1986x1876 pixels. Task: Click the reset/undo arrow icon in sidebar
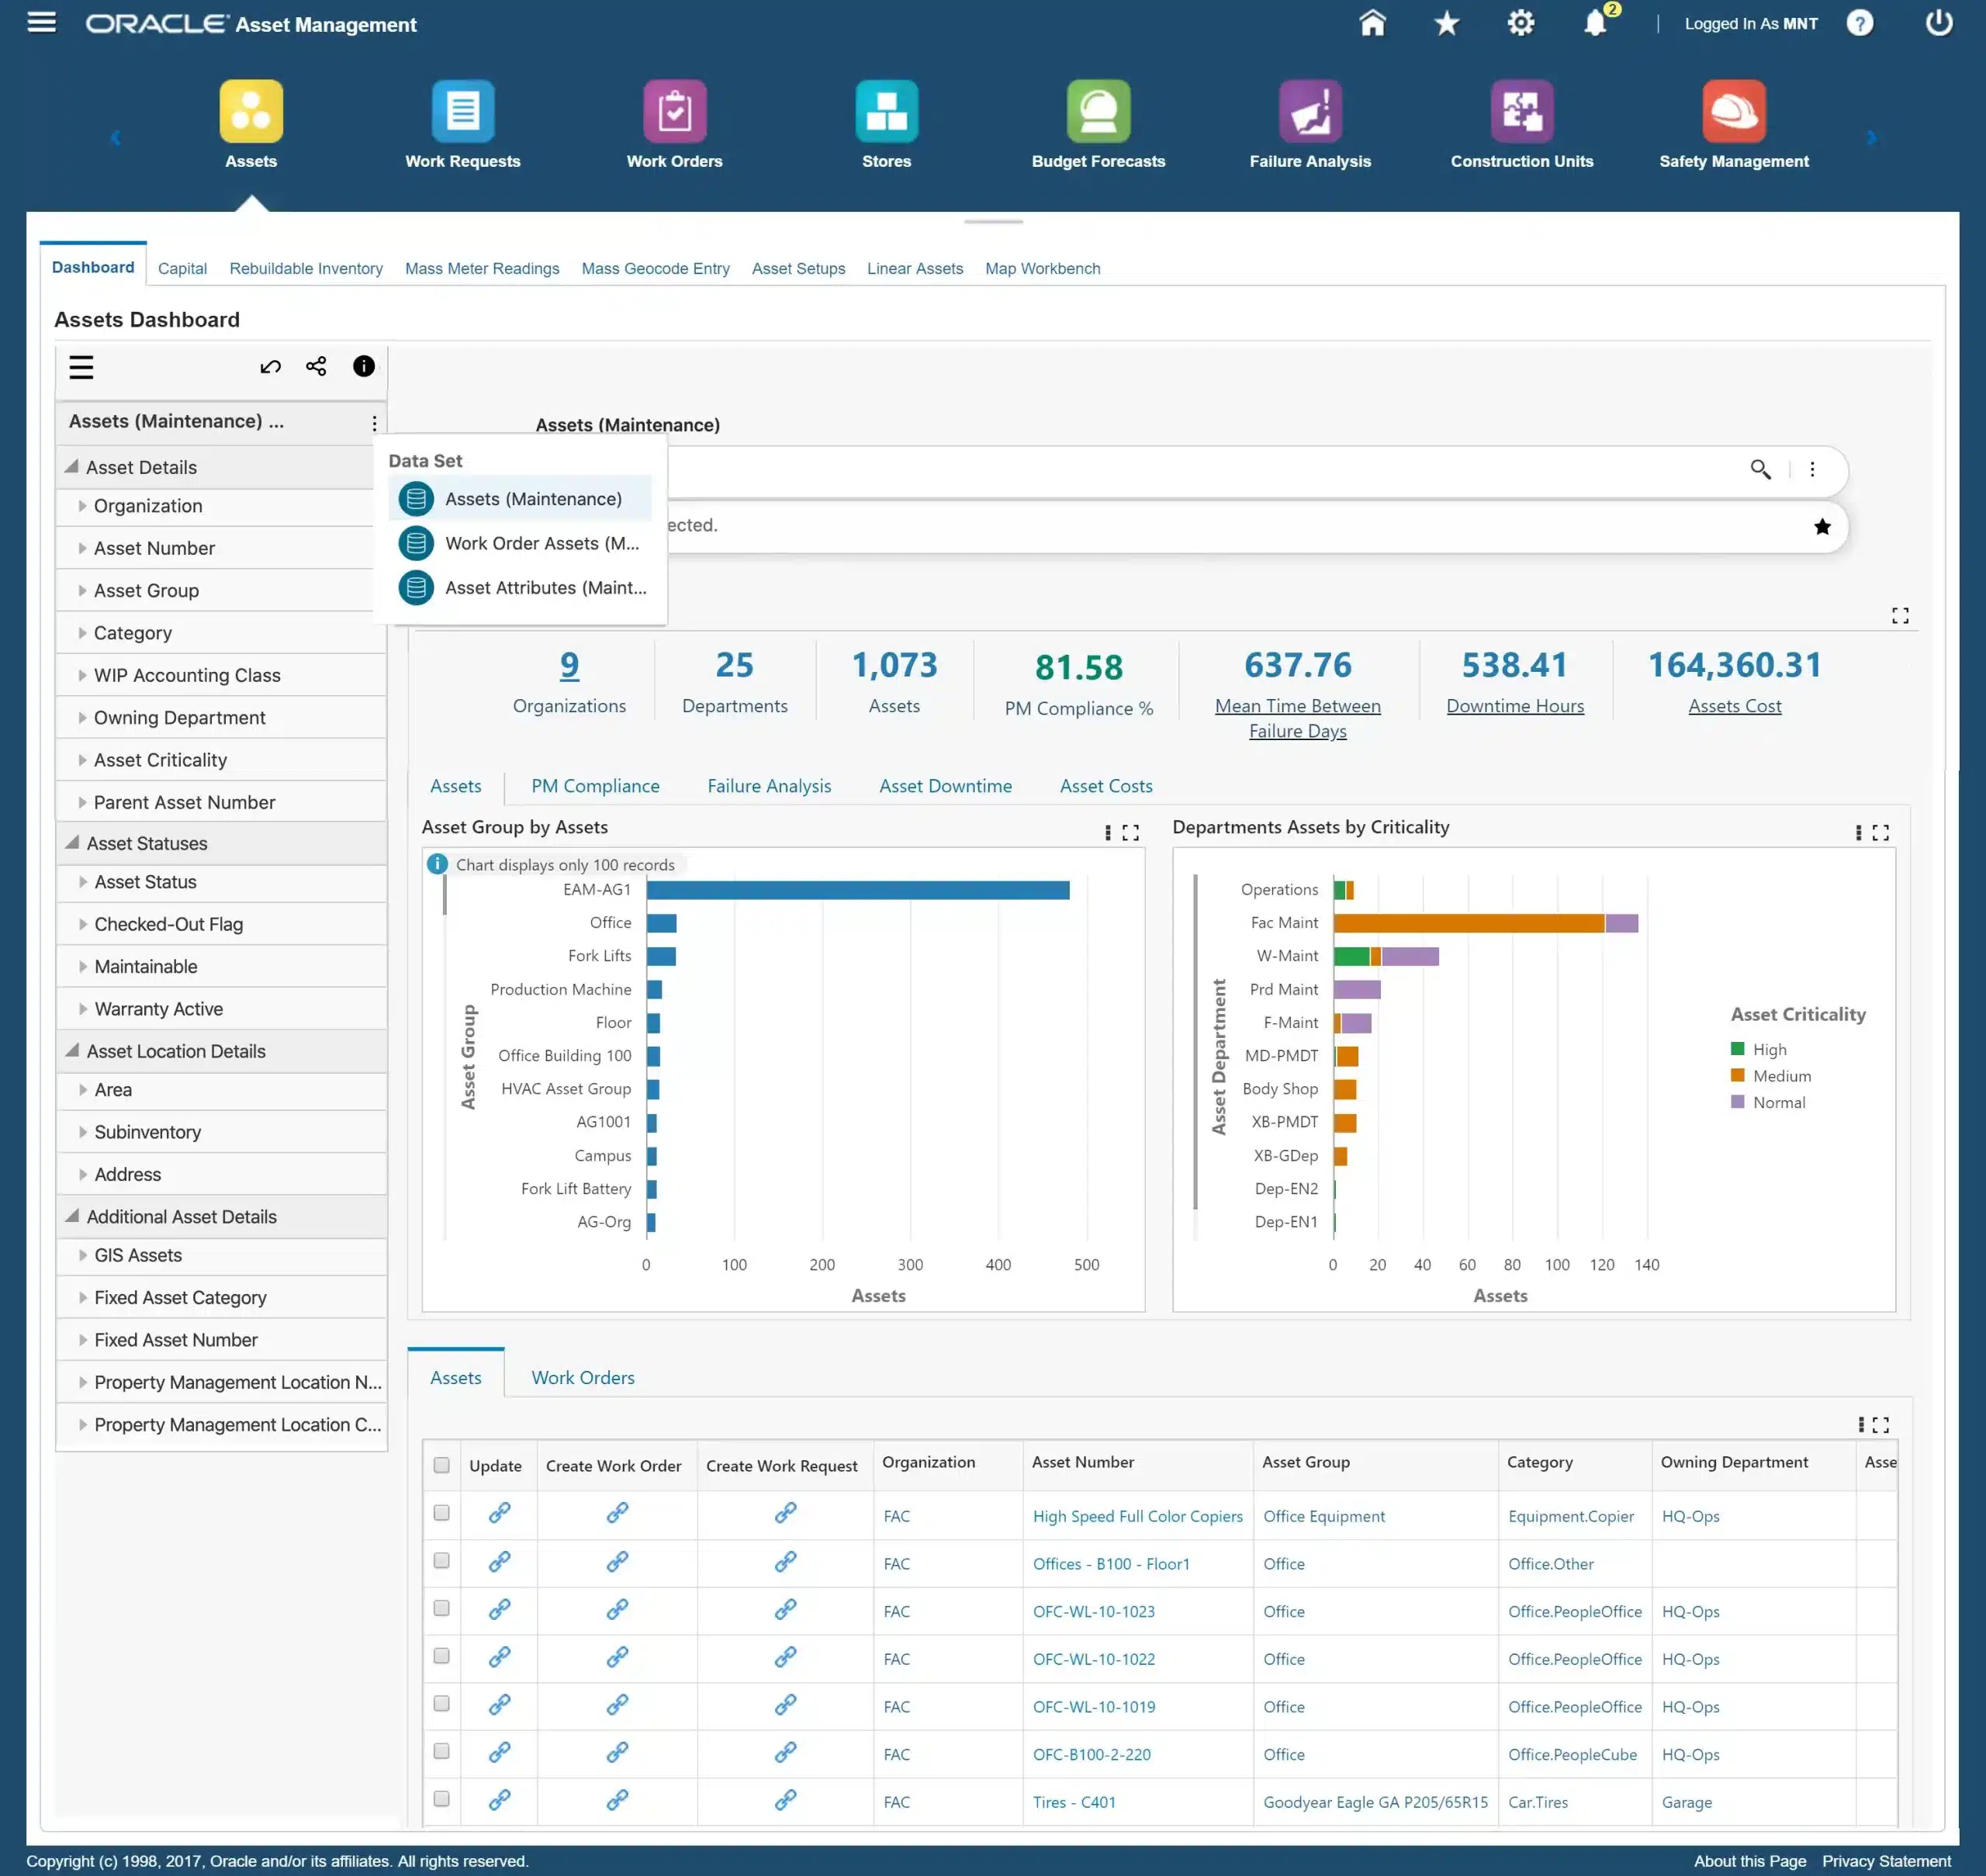[x=270, y=367]
